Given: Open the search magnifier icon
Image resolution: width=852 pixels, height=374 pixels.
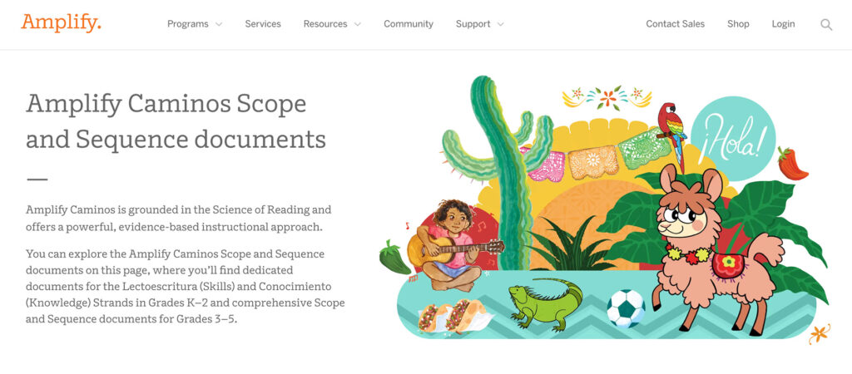Looking at the screenshot, I should coord(826,24).
